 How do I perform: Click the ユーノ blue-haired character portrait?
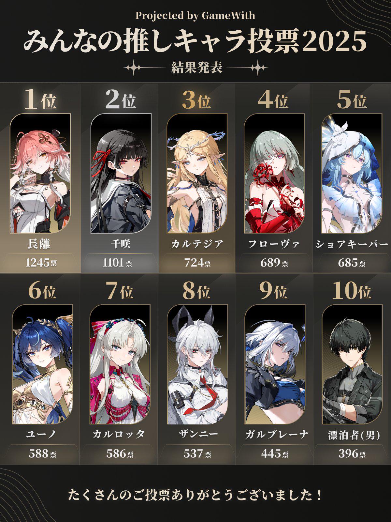(42, 364)
